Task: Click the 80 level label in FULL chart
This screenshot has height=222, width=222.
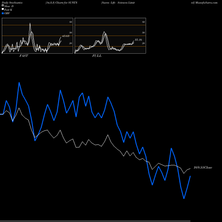Action: coord(143,22)
